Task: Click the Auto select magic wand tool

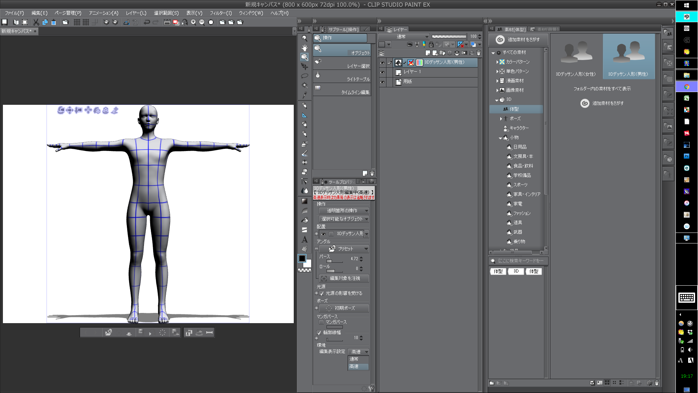Action: (305, 85)
